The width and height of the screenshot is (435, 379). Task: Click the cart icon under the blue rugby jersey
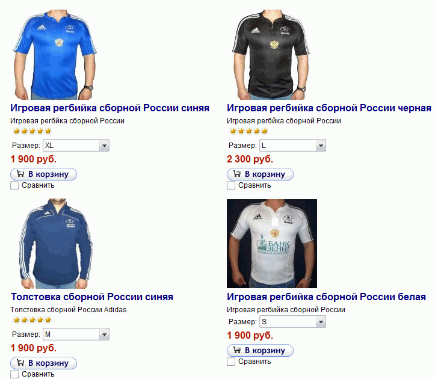[x=20, y=174]
